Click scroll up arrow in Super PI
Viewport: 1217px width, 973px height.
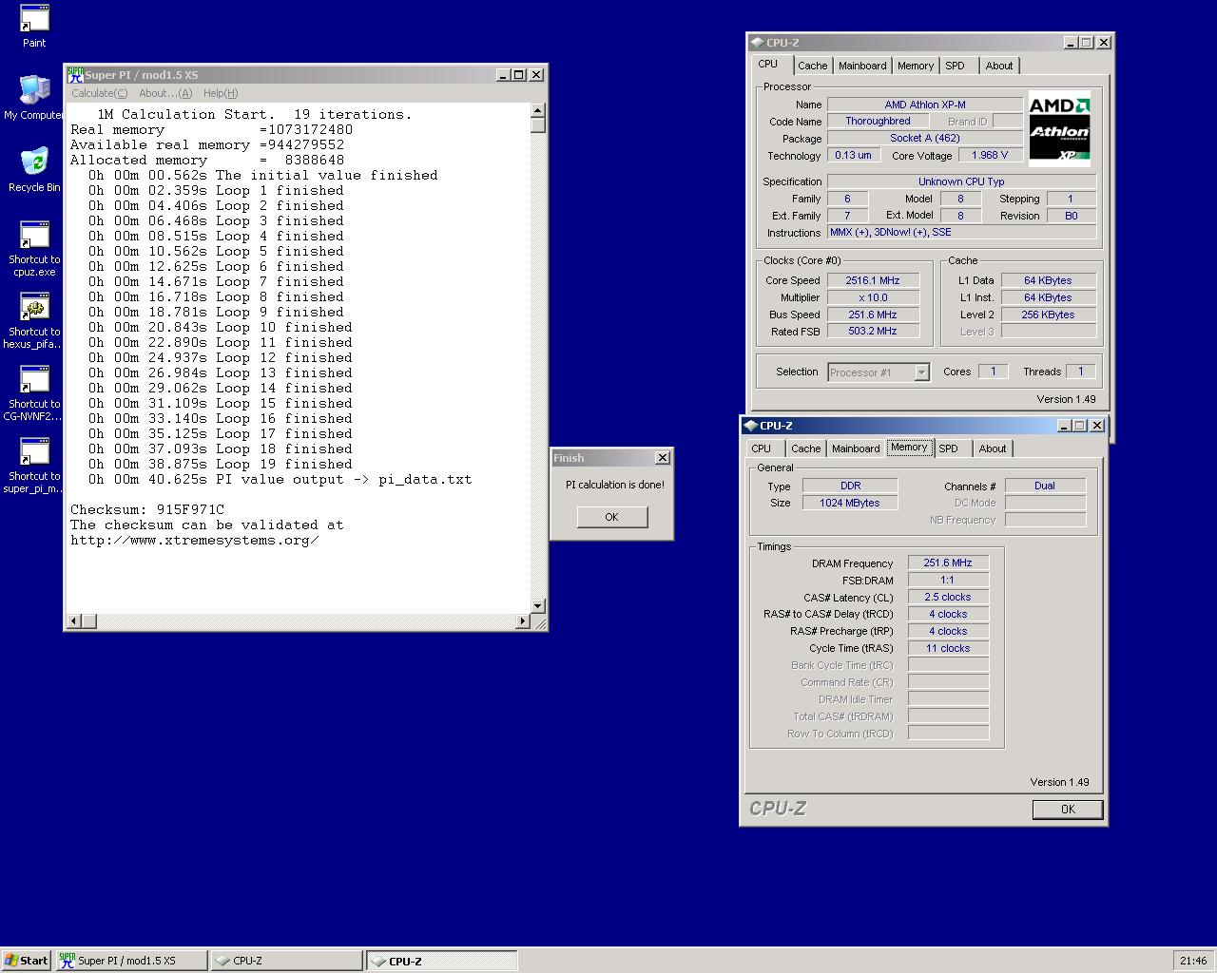click(538, 110)
